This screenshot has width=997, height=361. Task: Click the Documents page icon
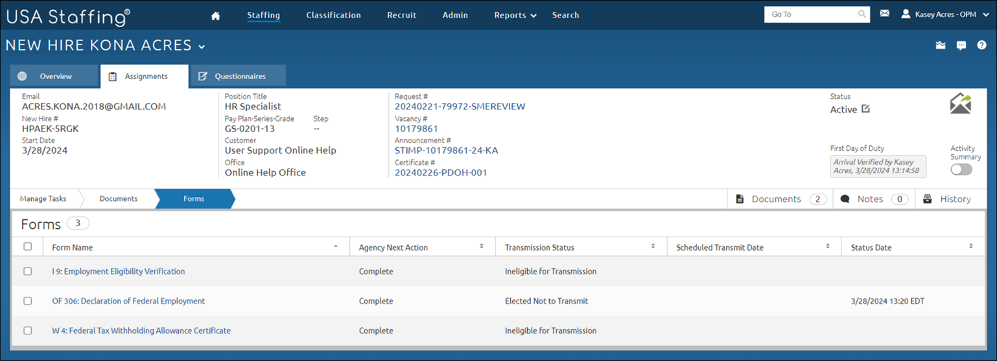coord(740,199)
